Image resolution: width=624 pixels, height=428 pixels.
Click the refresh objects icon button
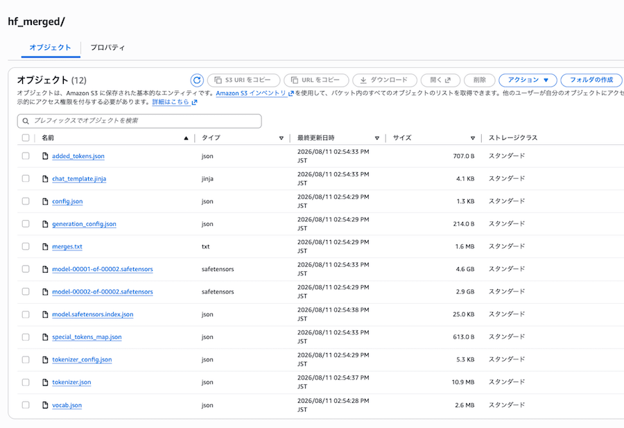pos(197,80)
